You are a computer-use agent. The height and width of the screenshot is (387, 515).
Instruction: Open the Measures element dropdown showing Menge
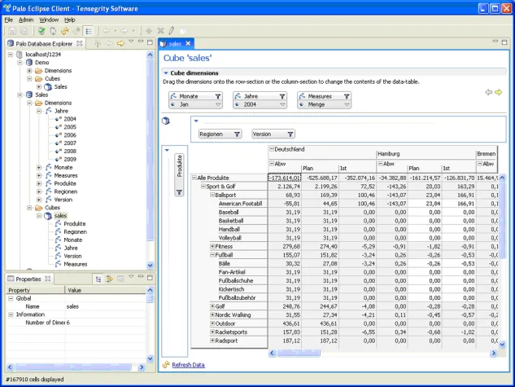pyautogui.click(x=347, y=105)
